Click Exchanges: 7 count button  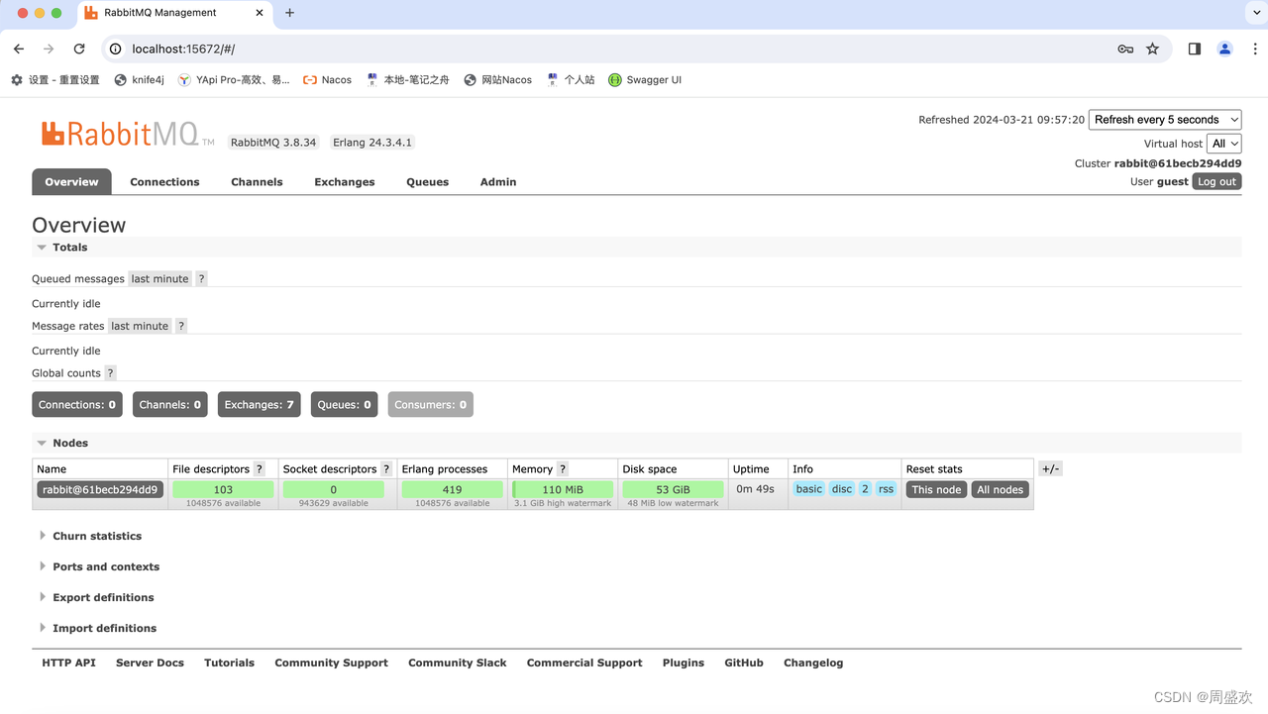(259, 405)
